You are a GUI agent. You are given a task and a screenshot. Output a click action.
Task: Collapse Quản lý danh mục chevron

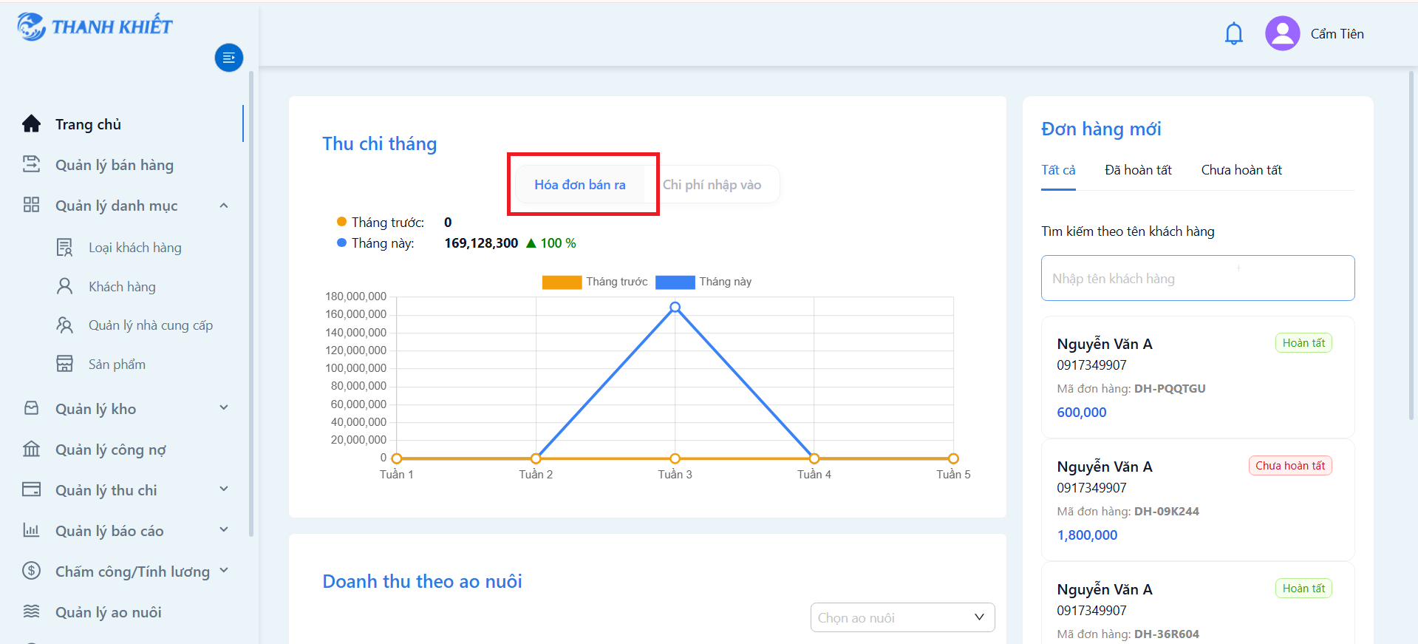[x=224, y=206]
